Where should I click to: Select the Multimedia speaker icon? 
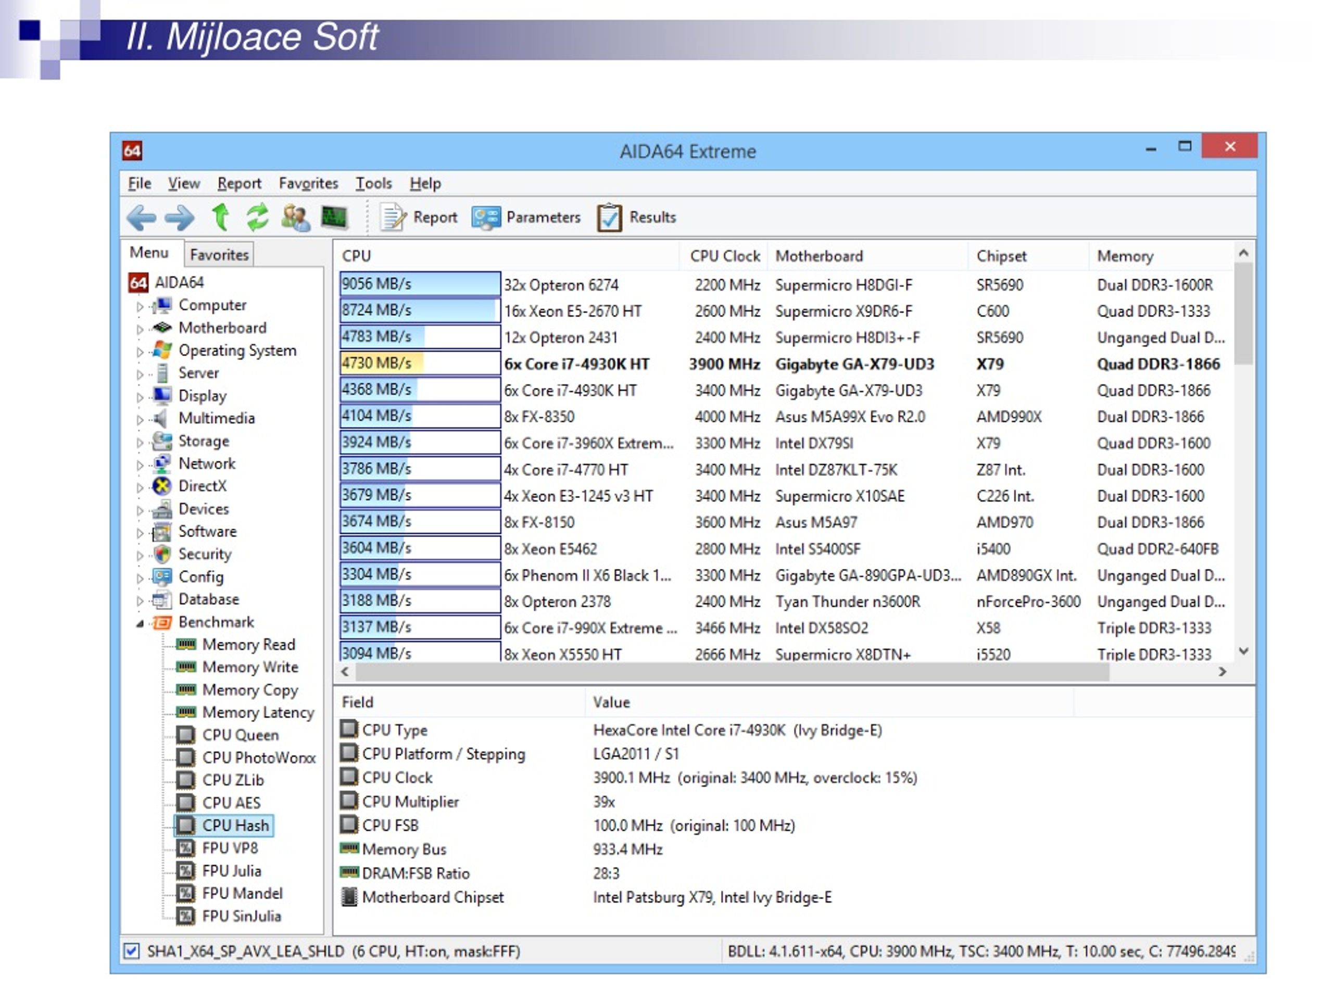pyautogui.click(x=160, y=418)
